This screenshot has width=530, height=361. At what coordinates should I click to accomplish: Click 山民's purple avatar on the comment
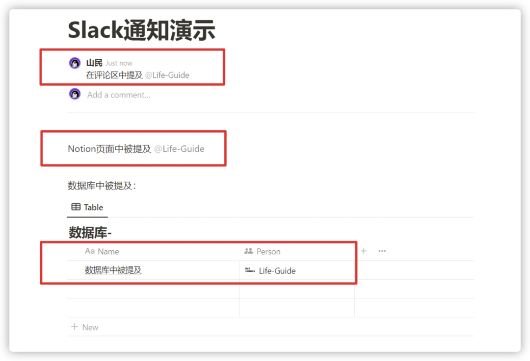74,63
